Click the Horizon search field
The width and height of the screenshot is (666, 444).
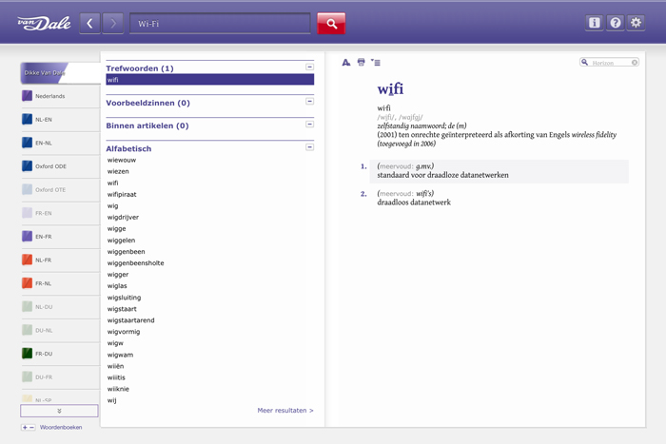point(609,63)
